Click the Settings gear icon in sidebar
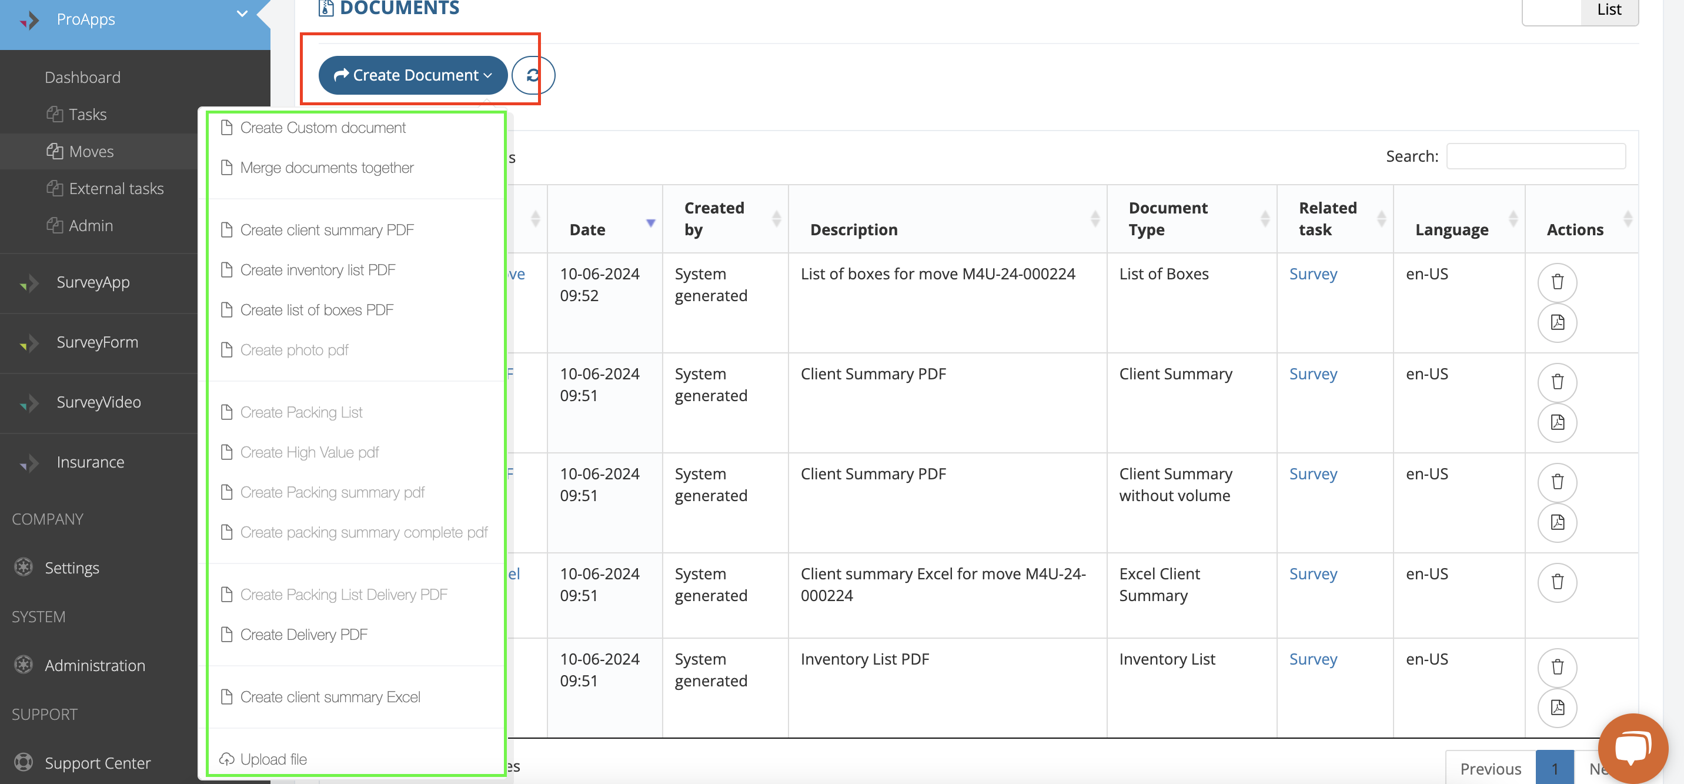 [24, 567]
